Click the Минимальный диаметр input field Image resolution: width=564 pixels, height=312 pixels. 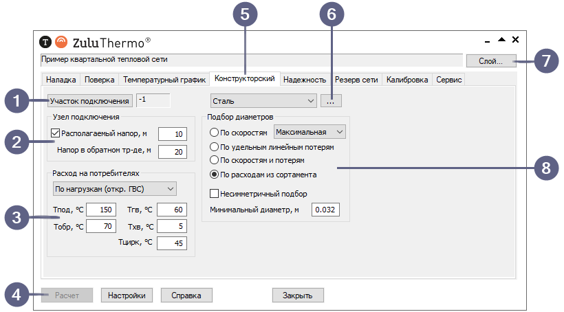click(325, 210)
